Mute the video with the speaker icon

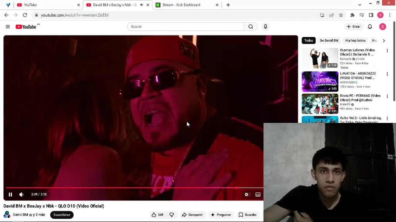point(21,195)
